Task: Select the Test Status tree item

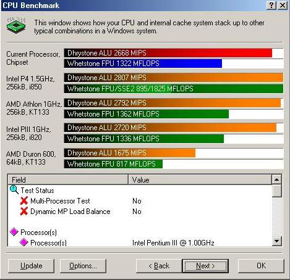Action: coord(37,191)
